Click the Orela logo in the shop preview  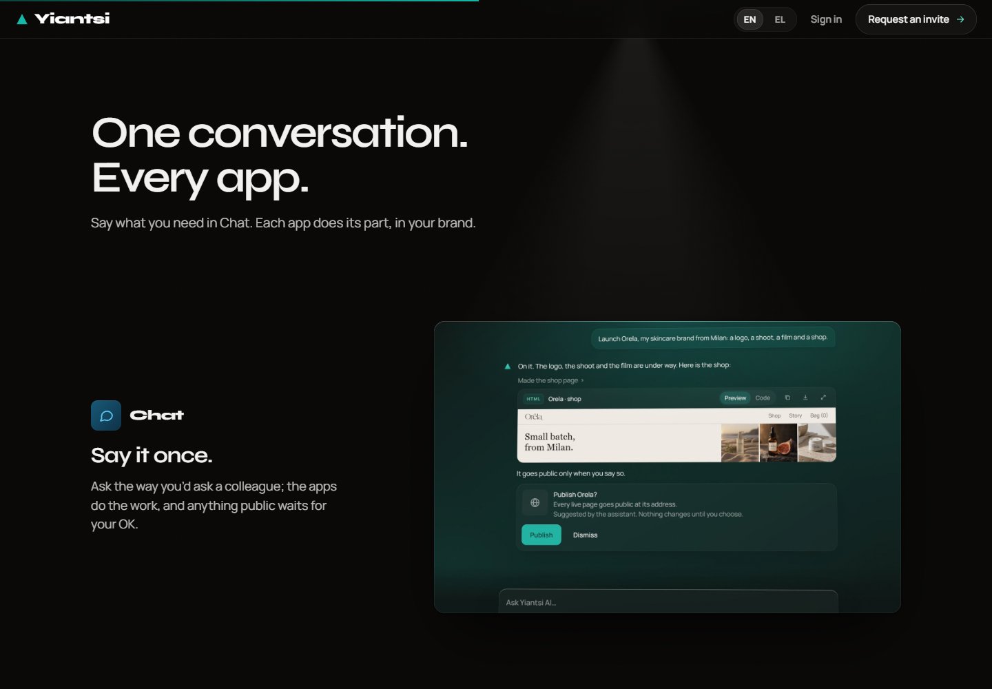(533, 416)
